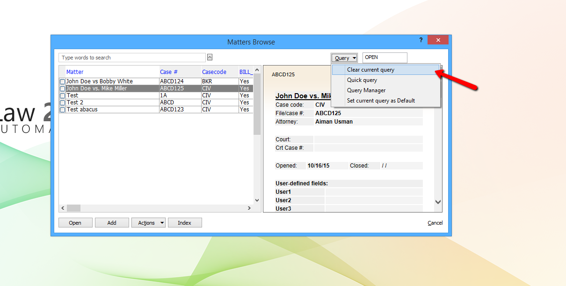Image resolution: width=566 pixels, height=286 pixels.
Task: Open the Query dropdown menu
Action: tap(344, 58)
